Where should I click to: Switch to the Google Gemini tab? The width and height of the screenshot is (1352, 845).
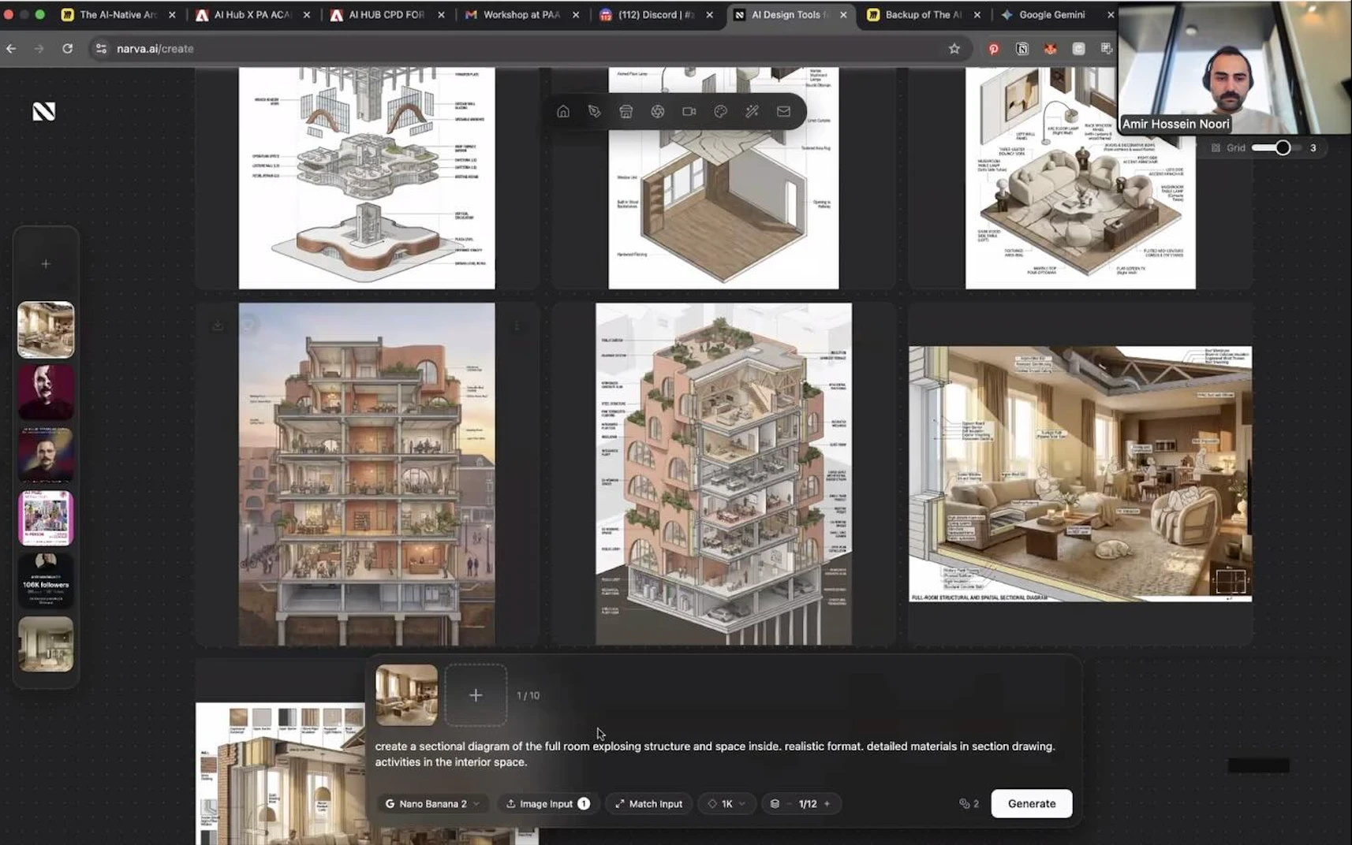(x=1051, y=15)
